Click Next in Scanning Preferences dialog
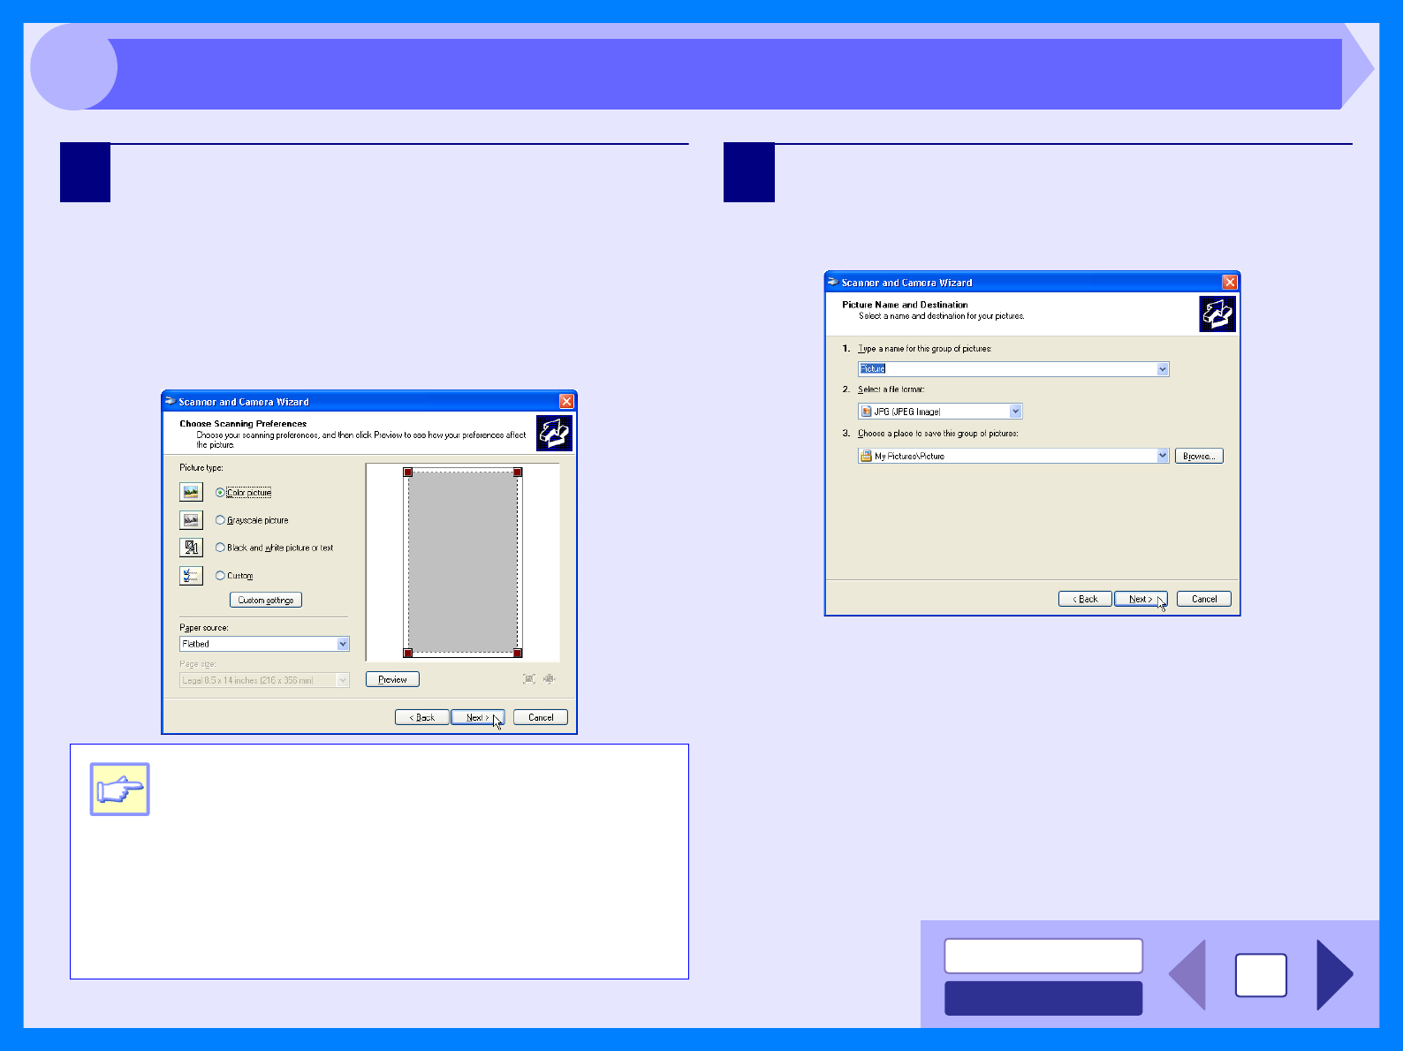Image resolution: width=1403 pixels, height=1051 pixels. (477, 717)
